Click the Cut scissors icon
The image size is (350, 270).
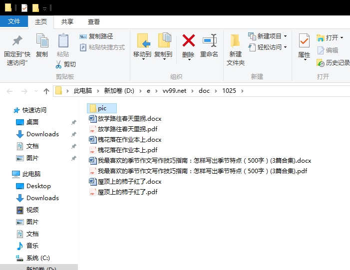pos(58,64)
